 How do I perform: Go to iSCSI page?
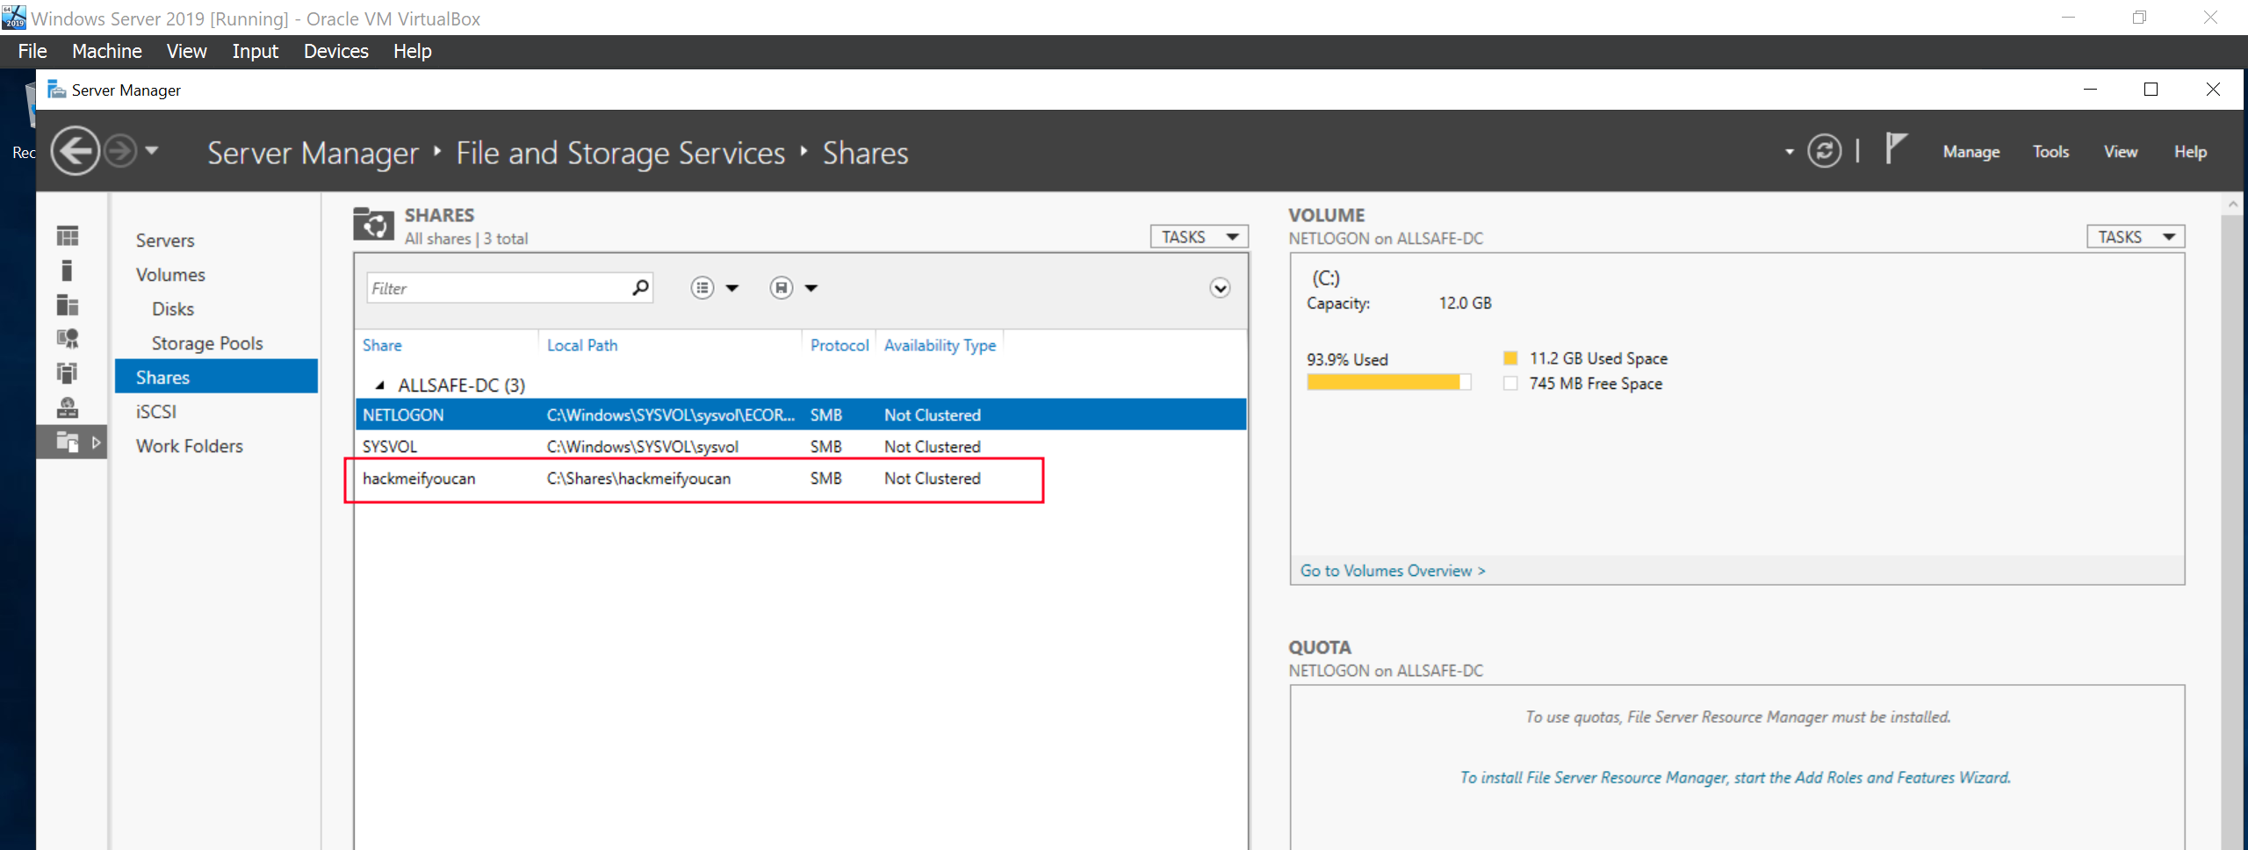click(155, 411)
